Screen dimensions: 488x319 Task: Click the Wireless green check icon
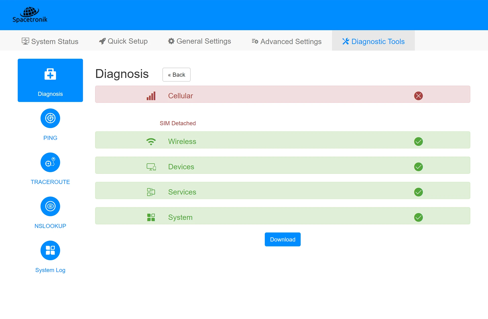tap(418, 141)
